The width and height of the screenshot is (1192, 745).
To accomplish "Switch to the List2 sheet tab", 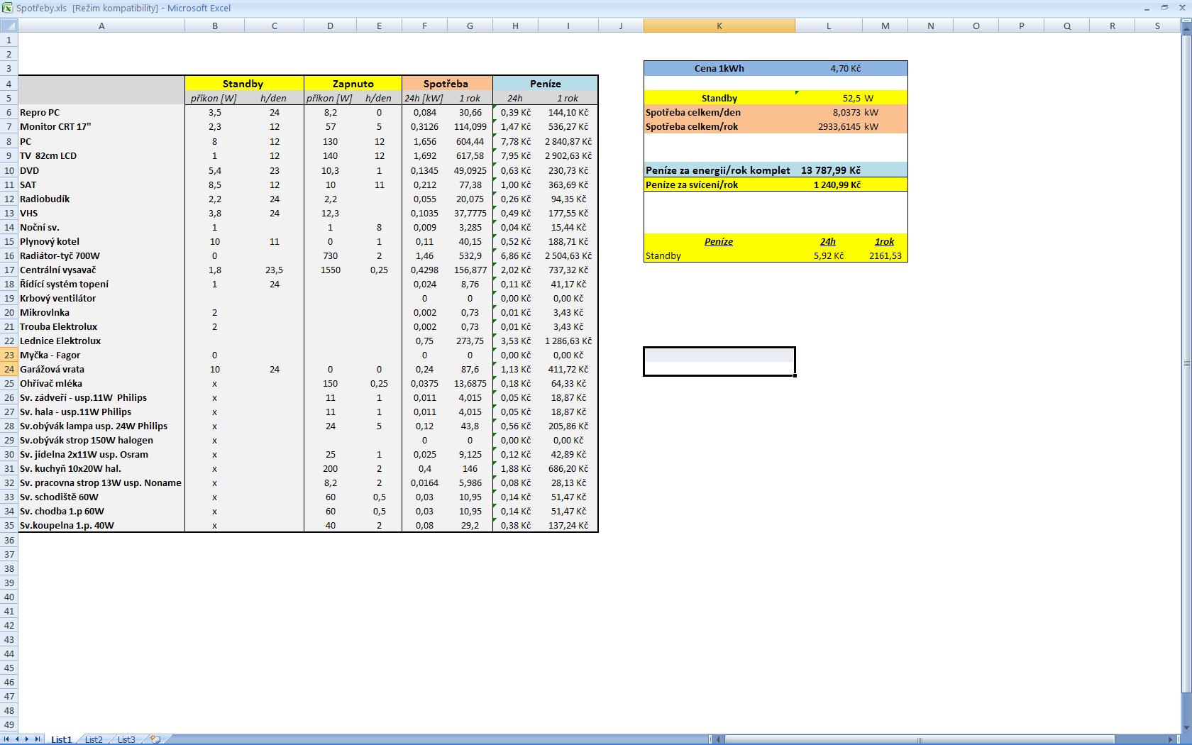I will click(x=94, y=739).
